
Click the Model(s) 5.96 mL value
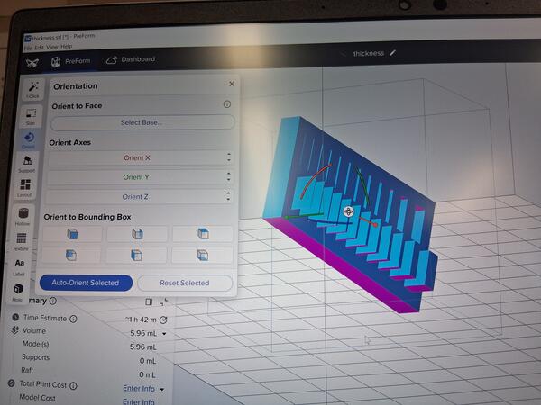point(143,346)
